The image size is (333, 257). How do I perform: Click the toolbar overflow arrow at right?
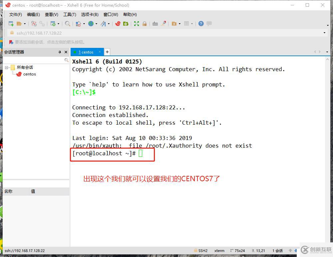click(x=328, y=25)
